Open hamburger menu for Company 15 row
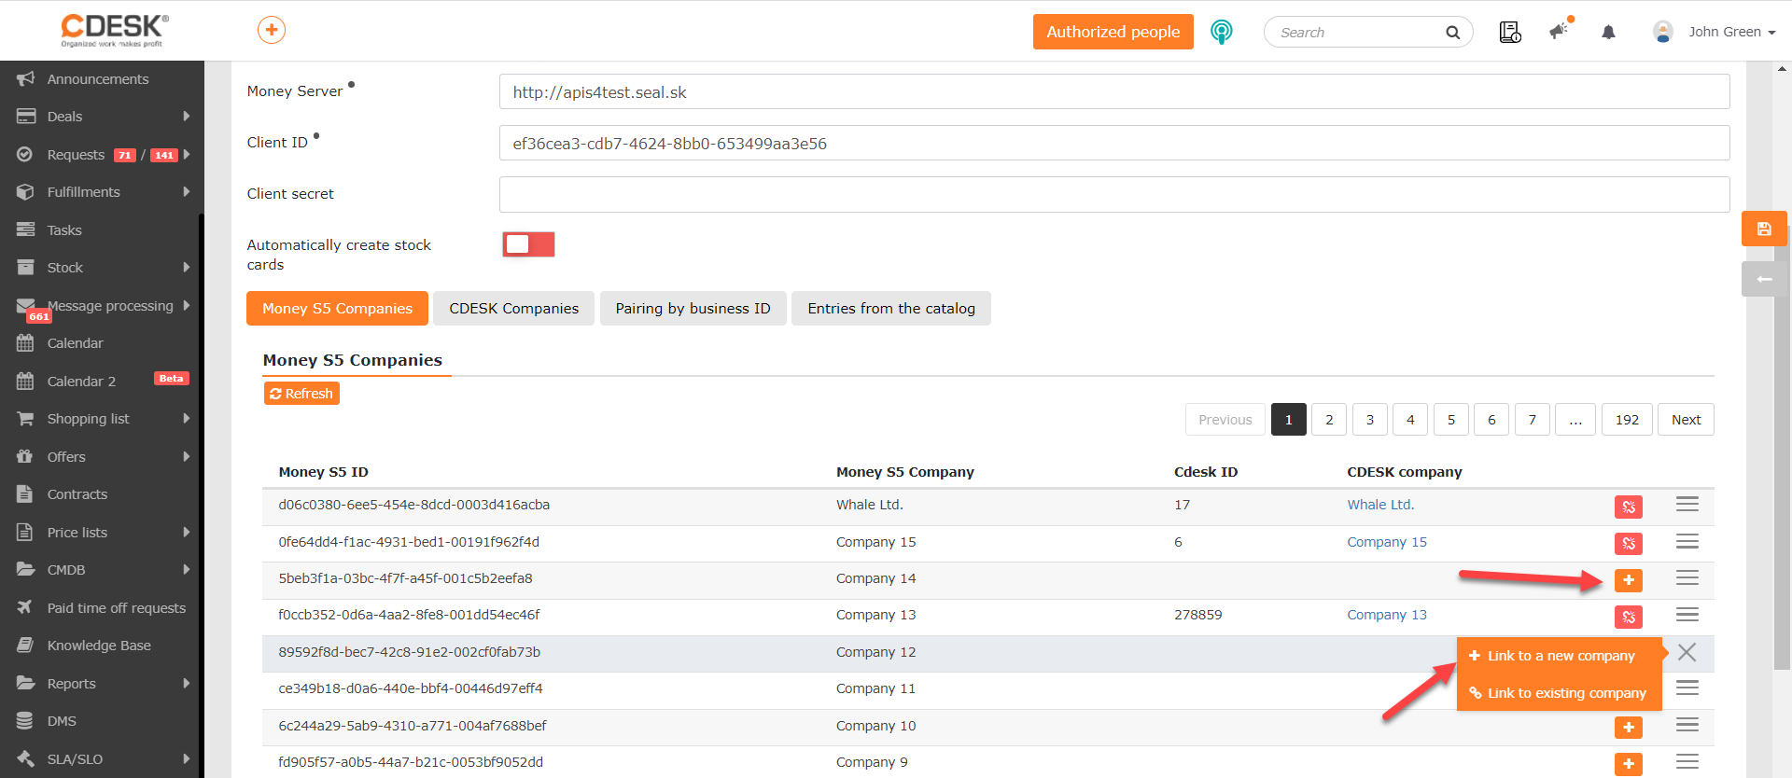1792x778 pixels. 1687,542
